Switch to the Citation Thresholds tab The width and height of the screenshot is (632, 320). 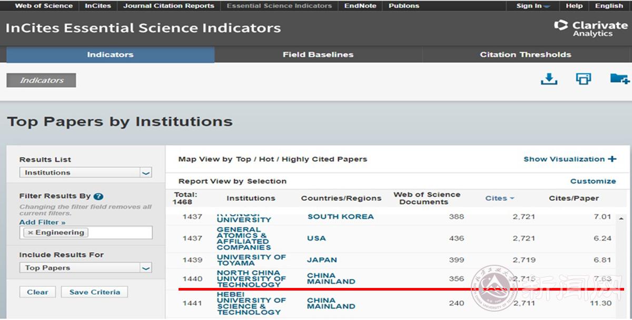click(x=525, y=55)
